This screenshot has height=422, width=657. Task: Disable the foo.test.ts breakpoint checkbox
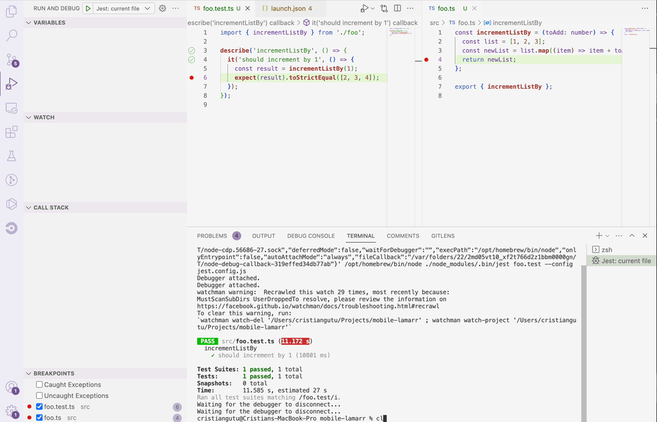(x=40, y=407)
